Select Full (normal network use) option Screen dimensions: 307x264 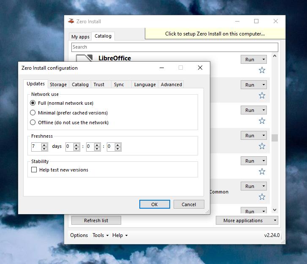[62, 103]
